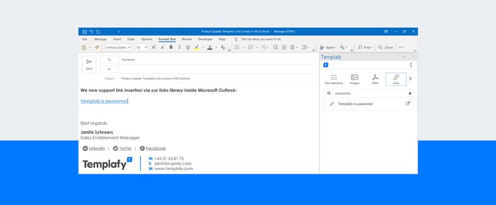496x205 pixels.
Task: Switch to the Options tab
Action: [x=147, y=39]
